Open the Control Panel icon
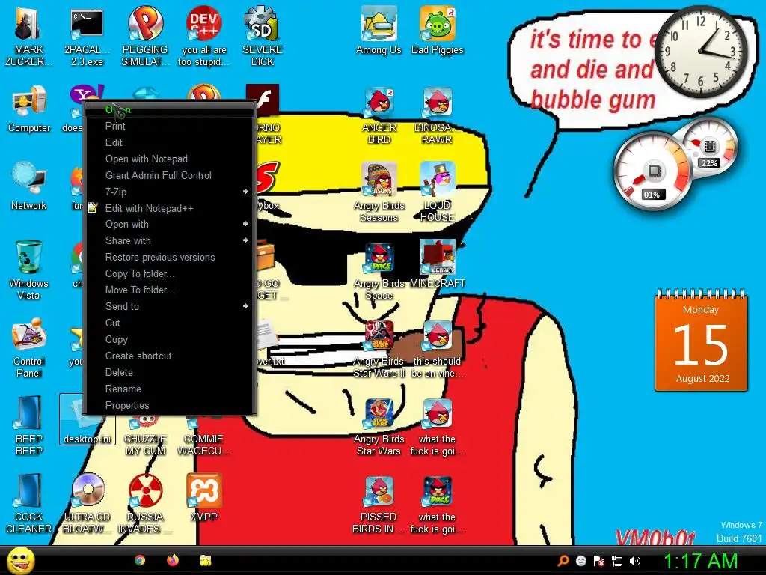Viewport: 766px width, 575px height. pos(28,348)
